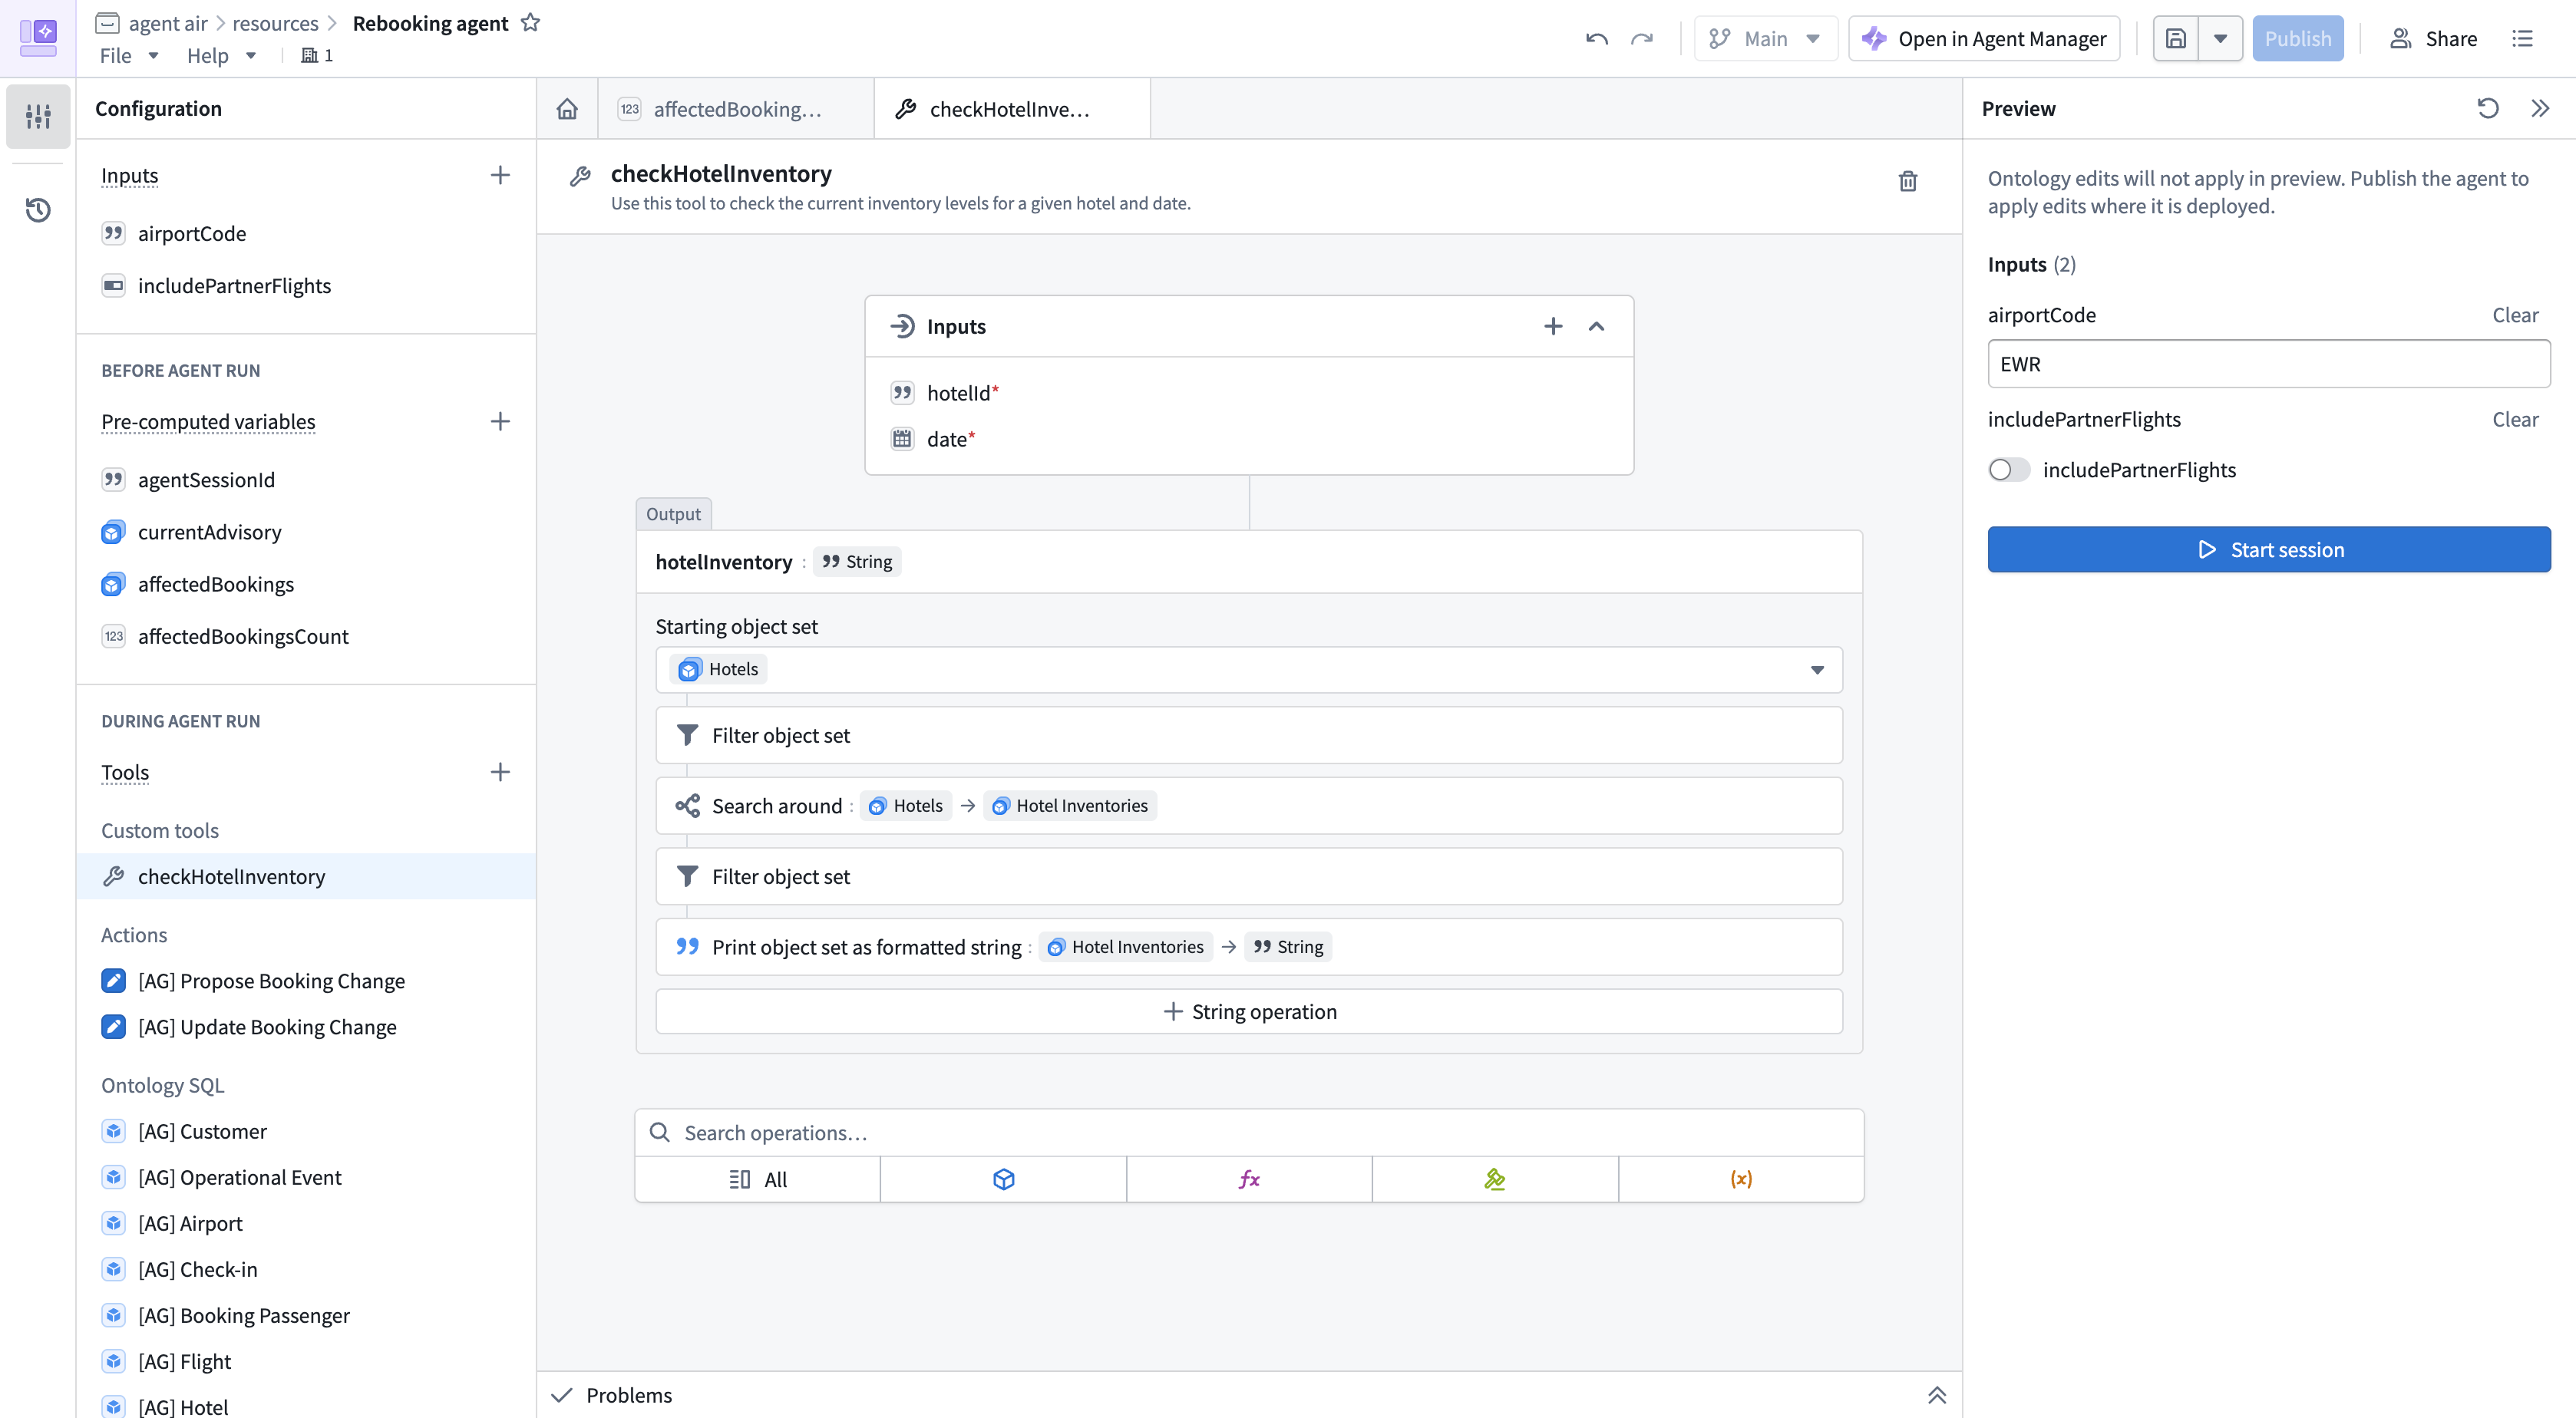The width and height of the screenshot is (2576, 1418).
Task: Collapse the Preview panel with double chevron
Action: pos(2539,108)
